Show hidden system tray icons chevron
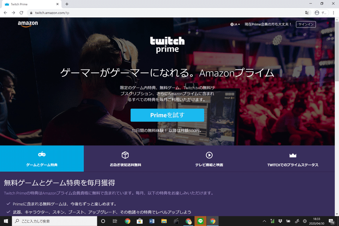Viewport: 339px width, 226px height. (x=264, y=221)
